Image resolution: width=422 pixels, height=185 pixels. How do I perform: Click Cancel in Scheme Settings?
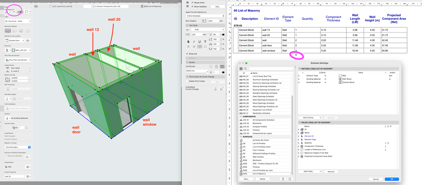375,179
